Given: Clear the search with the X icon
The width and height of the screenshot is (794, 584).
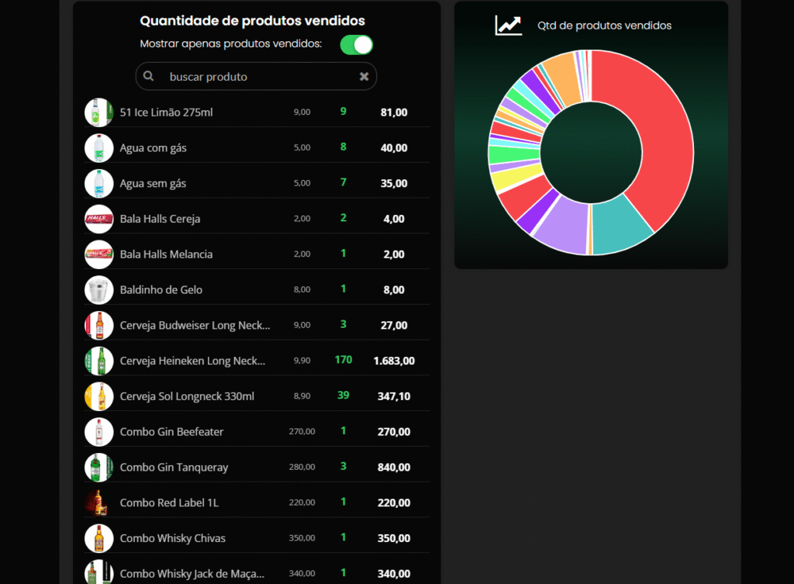Looking at the screenshot, I should (x=364, y=77).
